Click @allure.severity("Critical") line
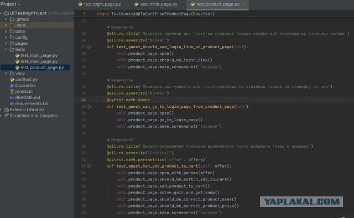This screenshot has width=354, height=218. [140, 153]
